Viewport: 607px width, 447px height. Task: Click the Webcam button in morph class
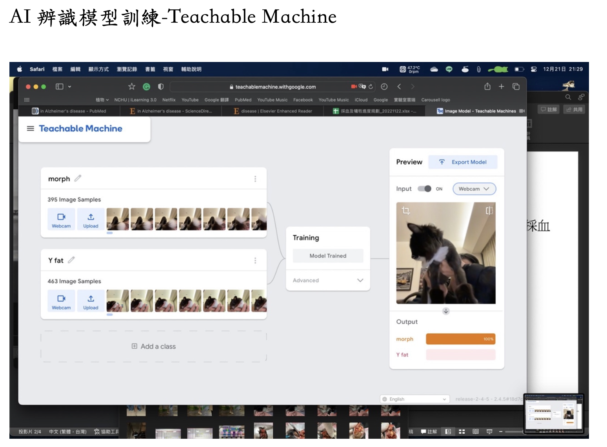point(61,220)
